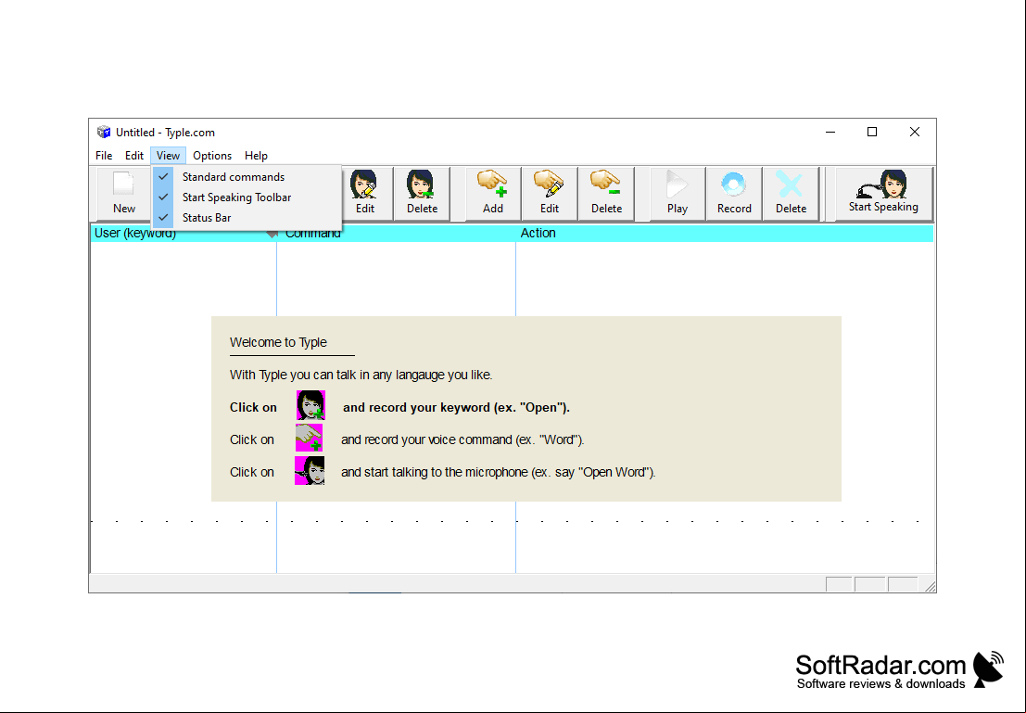The width and height of the screenshot is (1026, 713).
Task: Click the text "With Typle you can talk in any langauge you like."
Action: point(361,376)
